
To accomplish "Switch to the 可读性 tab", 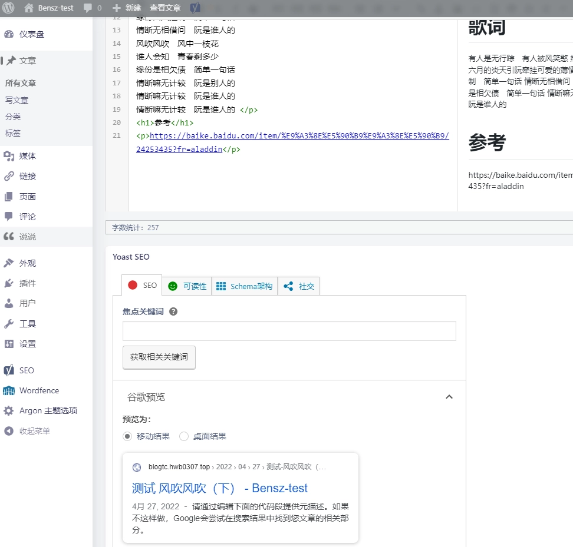I will pyautogui.click(x=187, y=286).
